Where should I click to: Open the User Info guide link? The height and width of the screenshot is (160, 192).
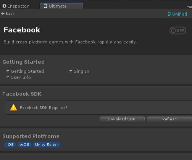21,77
